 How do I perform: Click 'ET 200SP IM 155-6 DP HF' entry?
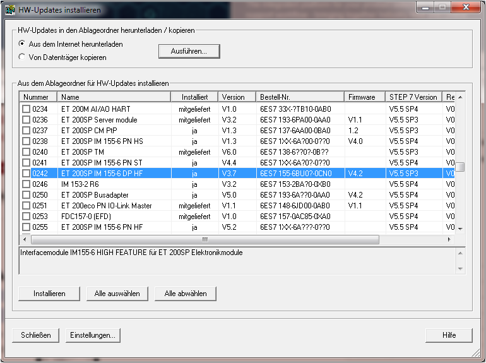[102, 174]
